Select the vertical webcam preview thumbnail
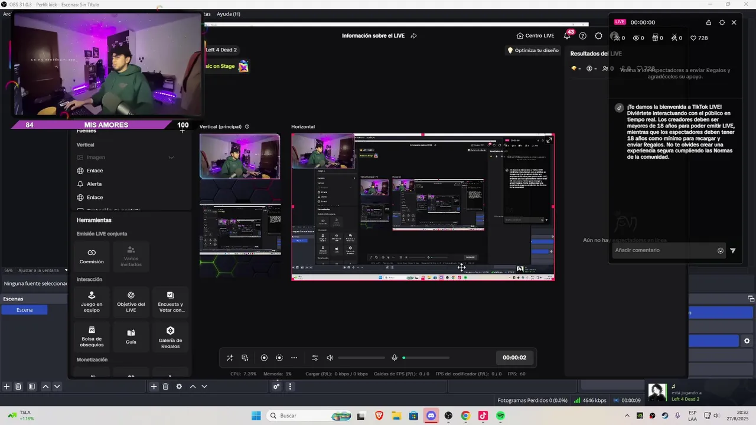756x425 pixels. point(240,156)
